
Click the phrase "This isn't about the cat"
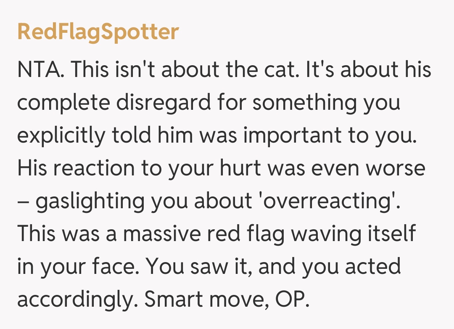click(x=173, y=69)
